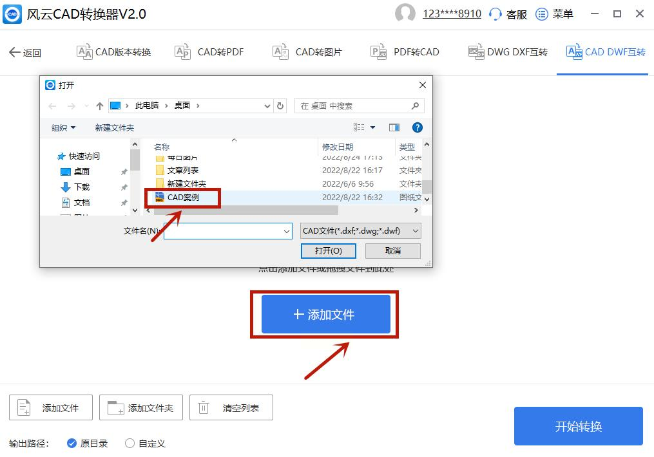Minimize the application window

[595, 14]
